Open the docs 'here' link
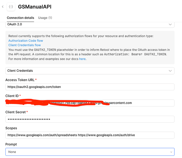182x158 pixels. pyautogui.click(x=82, y=59)
